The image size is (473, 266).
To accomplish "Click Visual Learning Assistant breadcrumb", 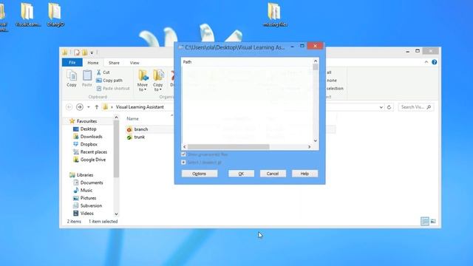I will pyautogui.click(x=140, y=107).
